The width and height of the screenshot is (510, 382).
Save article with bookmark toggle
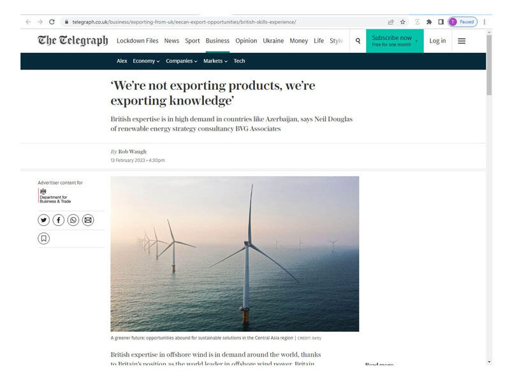(43, 238)
